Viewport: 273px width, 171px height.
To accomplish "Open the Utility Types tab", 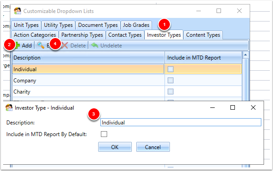I will pos(58,25).
